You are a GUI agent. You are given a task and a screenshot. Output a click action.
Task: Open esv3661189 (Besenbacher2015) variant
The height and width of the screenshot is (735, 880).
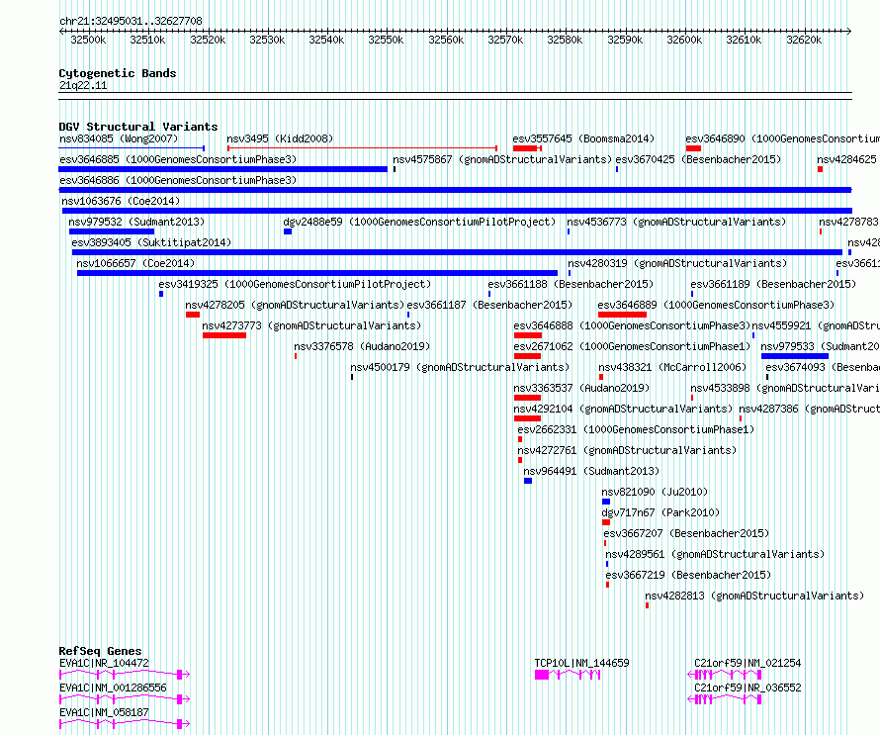coord(773,284)
